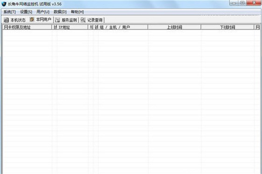Open the 帮助[H] menu
The width and height of the screenshot is (262, 174).
[77, 12]
